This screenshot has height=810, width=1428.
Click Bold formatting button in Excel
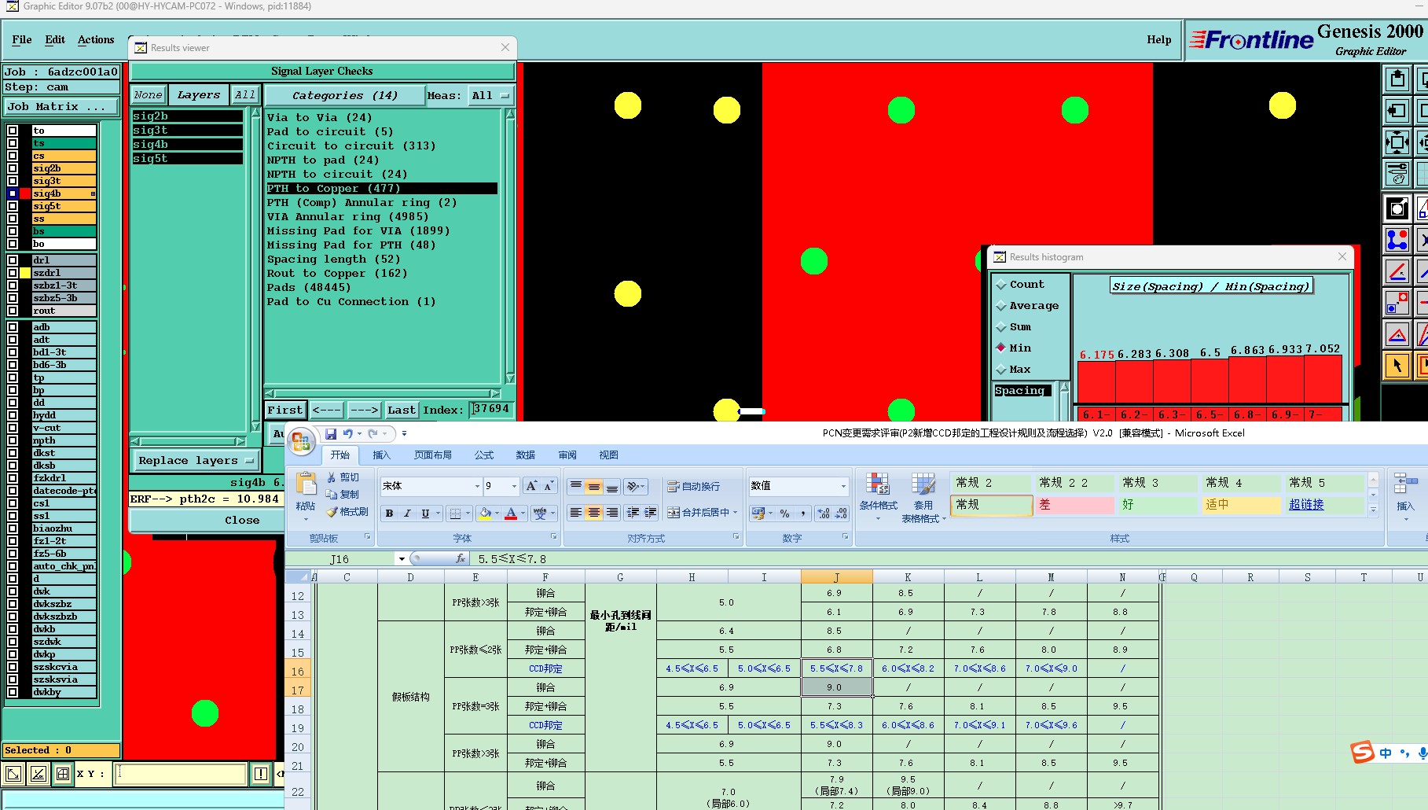[389, 514]
